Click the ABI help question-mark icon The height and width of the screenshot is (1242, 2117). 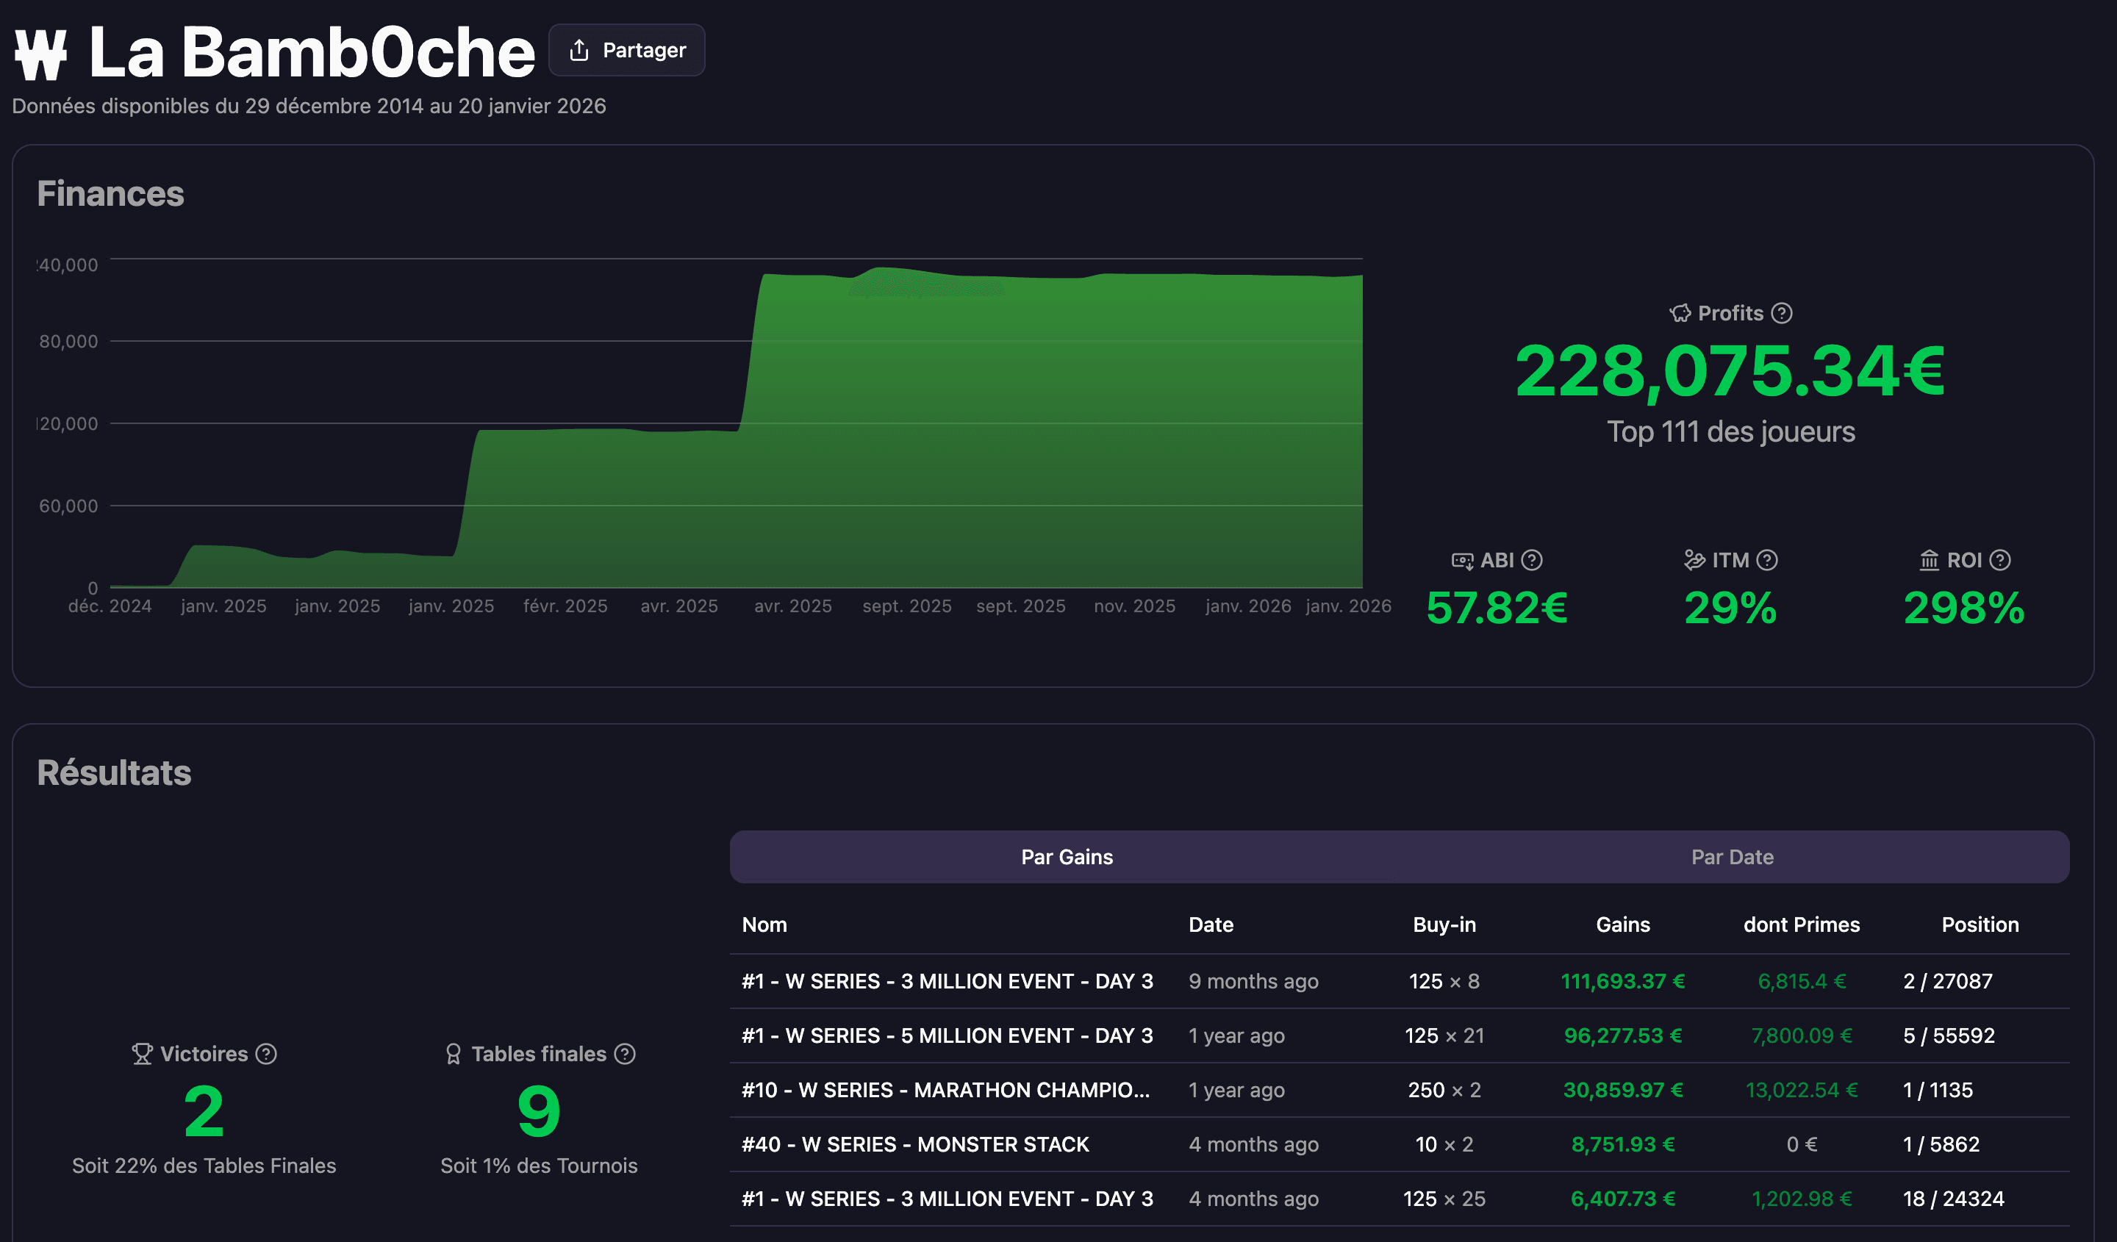click(x=1531, y=560)
